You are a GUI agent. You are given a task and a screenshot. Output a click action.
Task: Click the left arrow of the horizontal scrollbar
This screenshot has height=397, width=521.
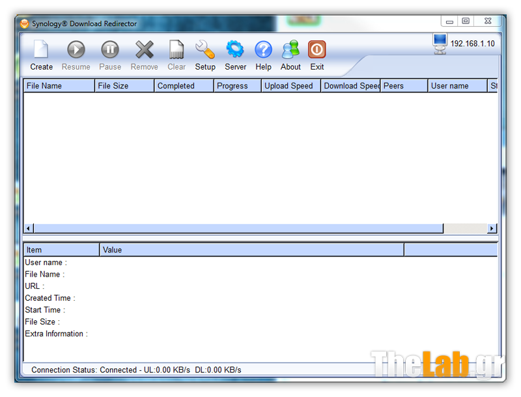(x=27, y=228)
